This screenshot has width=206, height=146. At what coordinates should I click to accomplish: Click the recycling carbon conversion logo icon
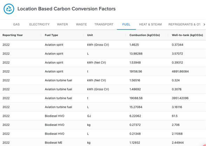9,9
